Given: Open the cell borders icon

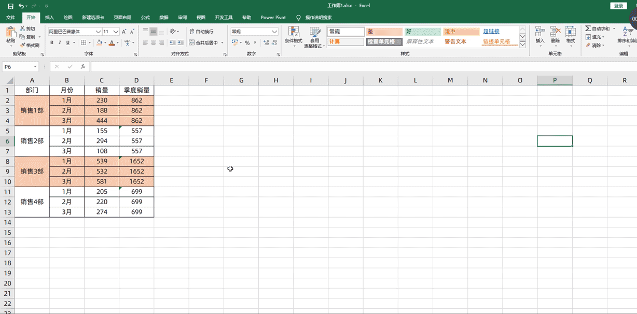Looking at the screenshot, I should pyautogui.click(x=84, y=42).
